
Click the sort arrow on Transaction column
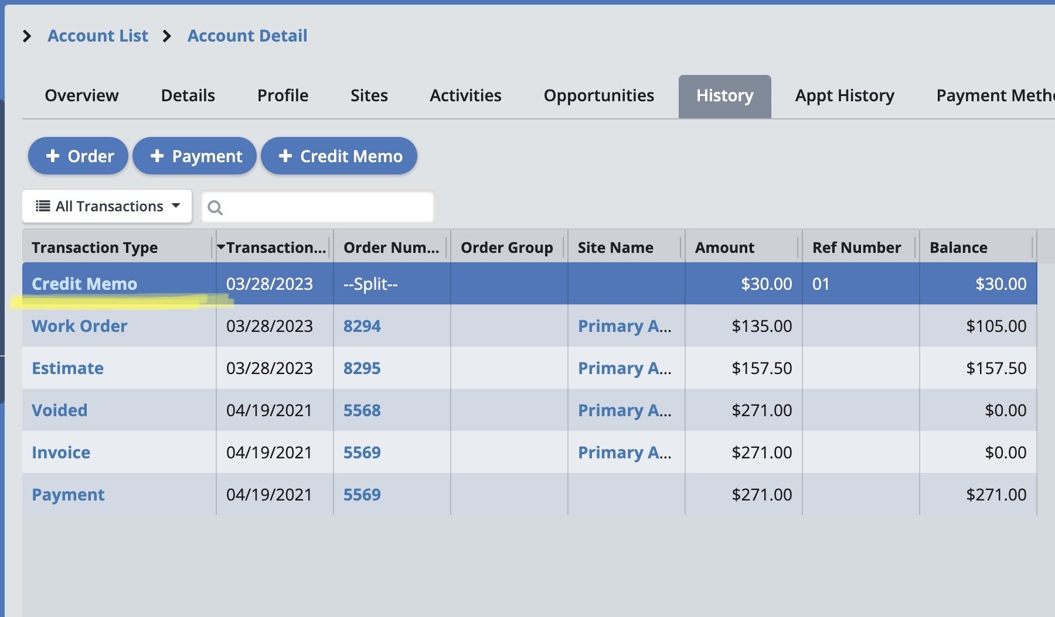click(x=221, y=247)
